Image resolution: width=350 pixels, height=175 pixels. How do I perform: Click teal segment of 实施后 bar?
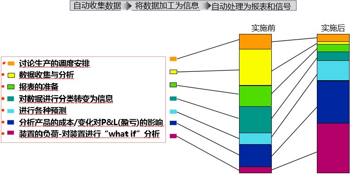[333, 56]
